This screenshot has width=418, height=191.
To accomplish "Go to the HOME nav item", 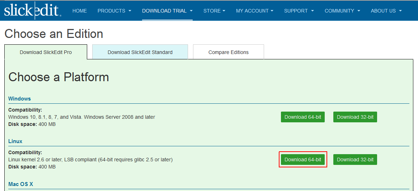I will tap(80, 11).
